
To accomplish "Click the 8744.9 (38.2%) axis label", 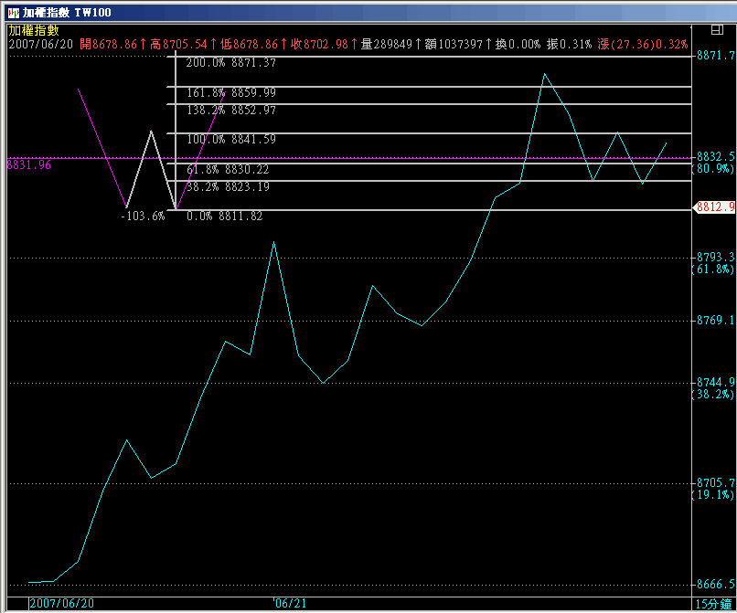I will (x=714, y=388).
